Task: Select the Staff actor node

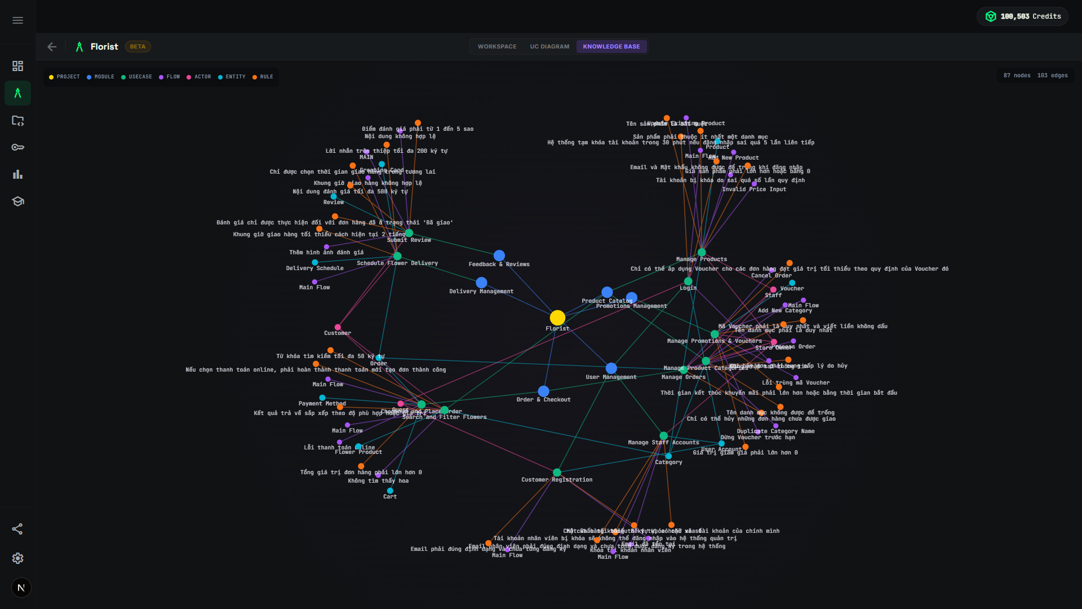Action: [x=773, y=289]
